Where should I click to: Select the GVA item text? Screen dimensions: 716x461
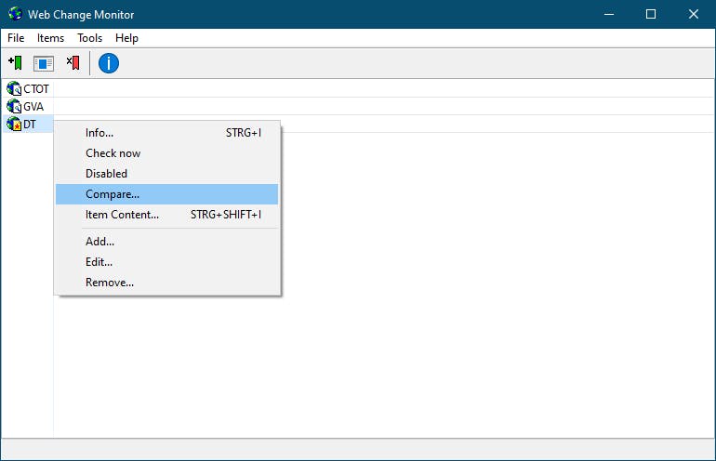coord(33,106)
